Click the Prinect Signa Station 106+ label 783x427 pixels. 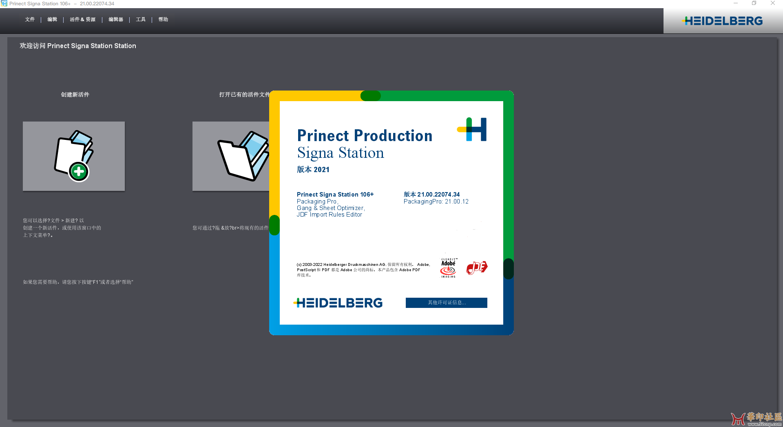click(x=335, y=195)
